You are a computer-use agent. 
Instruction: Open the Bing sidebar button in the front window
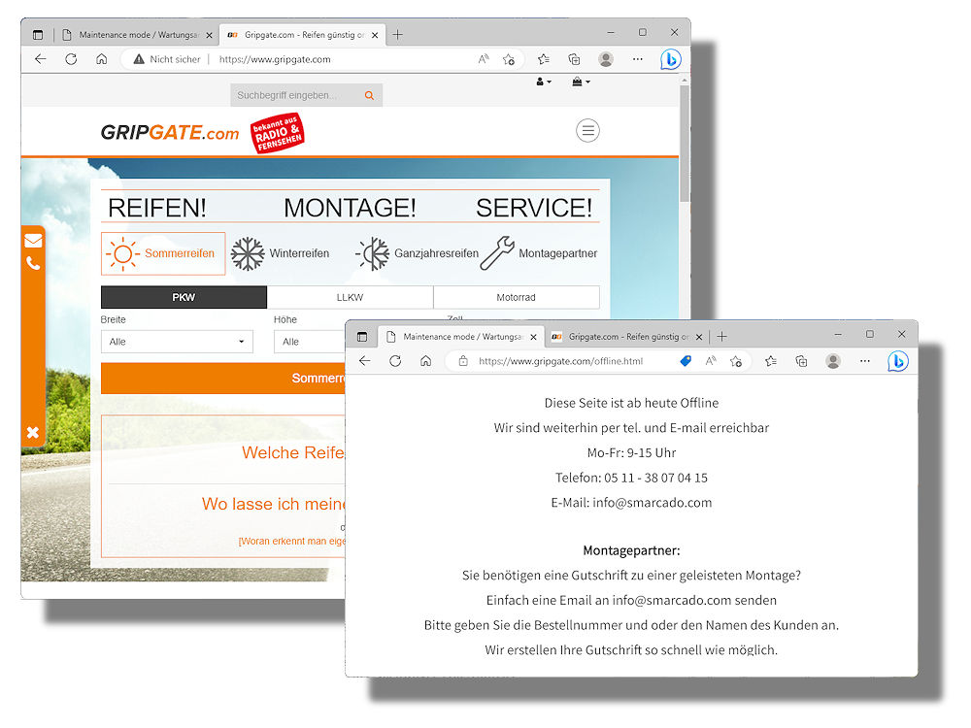(x=898, y=361)
